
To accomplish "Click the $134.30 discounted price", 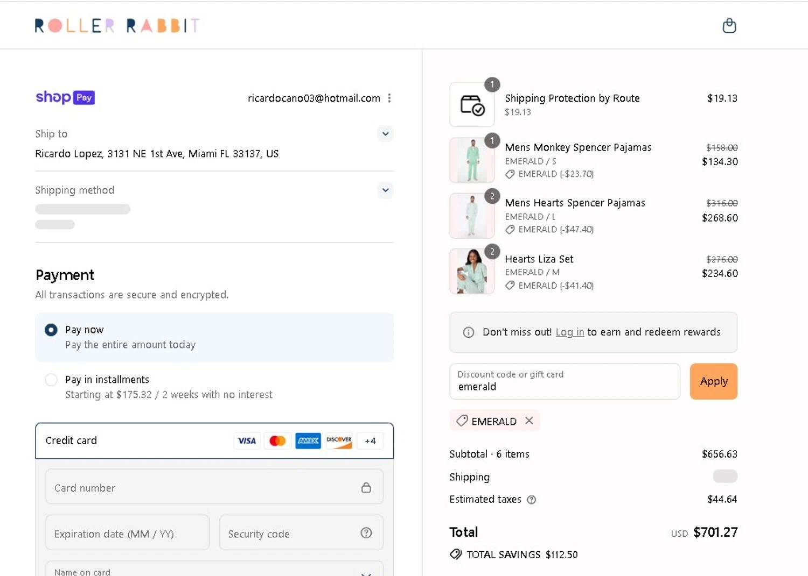I will (x=720, y=162).
